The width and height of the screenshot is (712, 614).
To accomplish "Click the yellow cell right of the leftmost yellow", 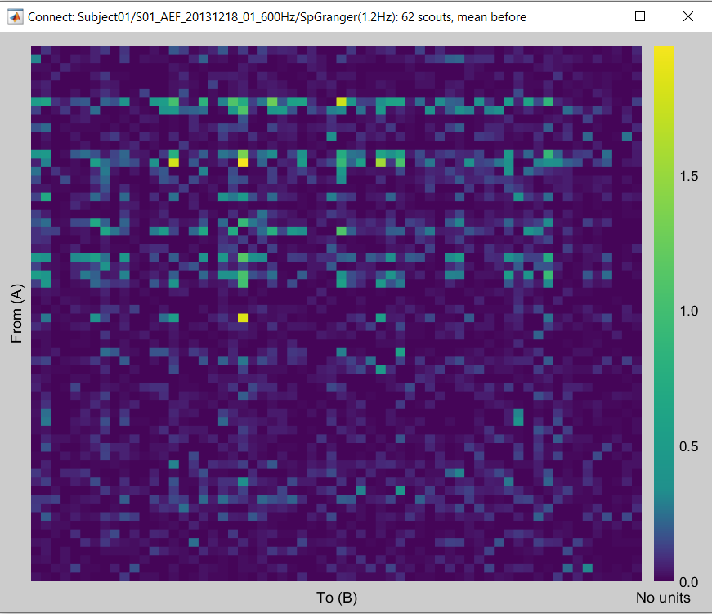I will click(x=243, y=162).
